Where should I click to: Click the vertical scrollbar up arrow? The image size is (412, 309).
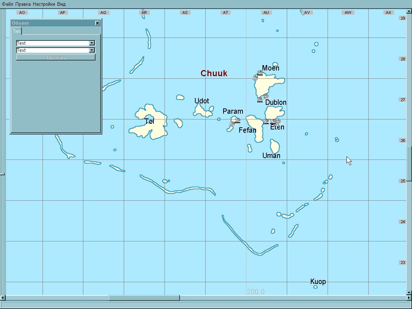409,11
